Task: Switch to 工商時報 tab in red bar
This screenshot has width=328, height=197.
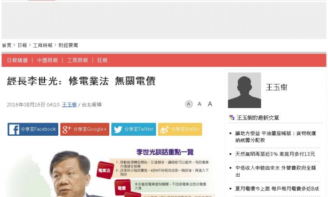Action: pyautogui.click(x=77, y=60)
